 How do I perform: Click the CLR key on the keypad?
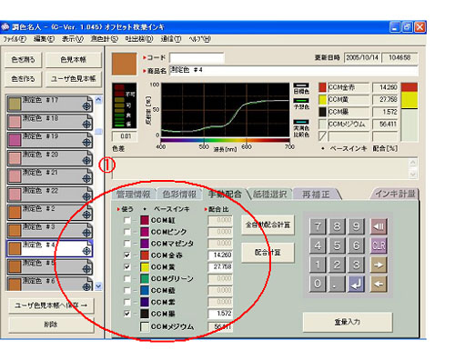coord(379,245)
